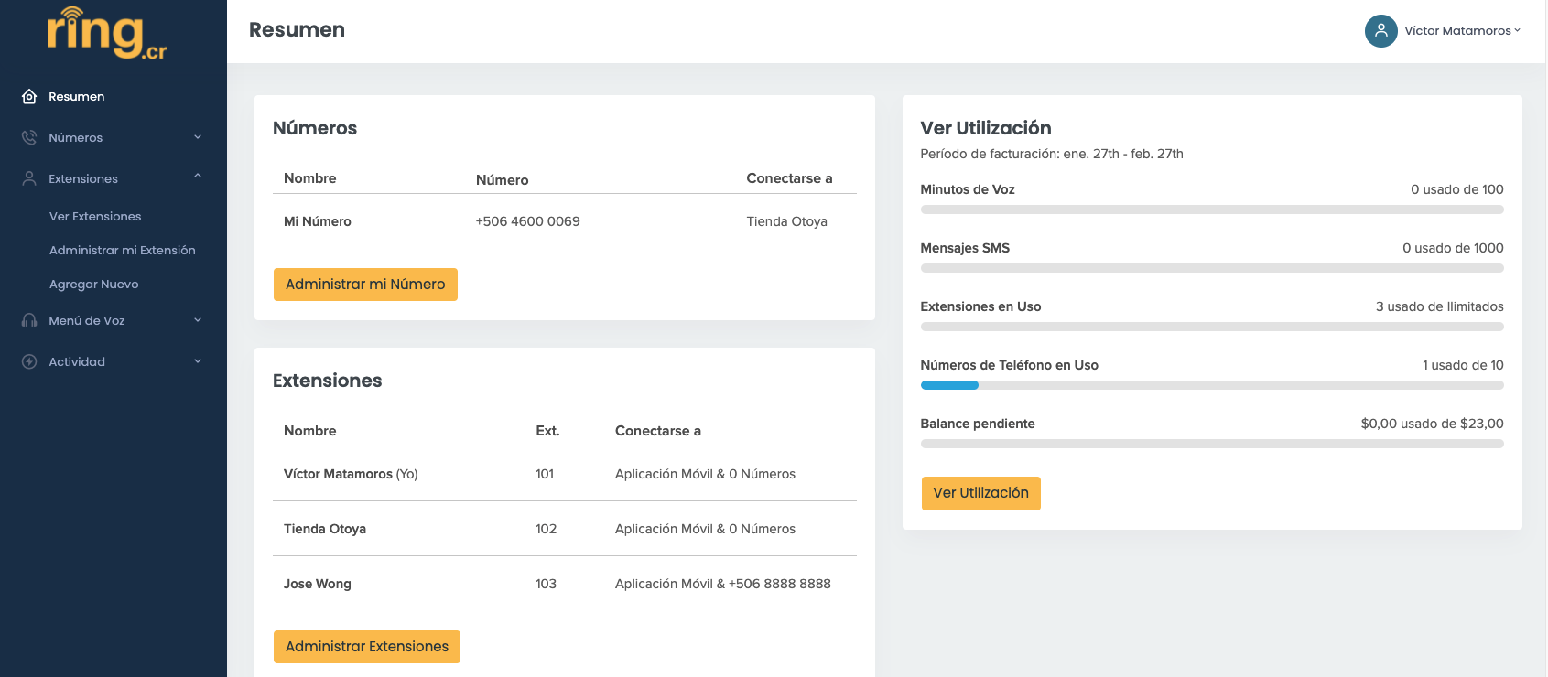Click the Administrar mi Número button
1548x677 pixels.
click(x=365, y=285)
